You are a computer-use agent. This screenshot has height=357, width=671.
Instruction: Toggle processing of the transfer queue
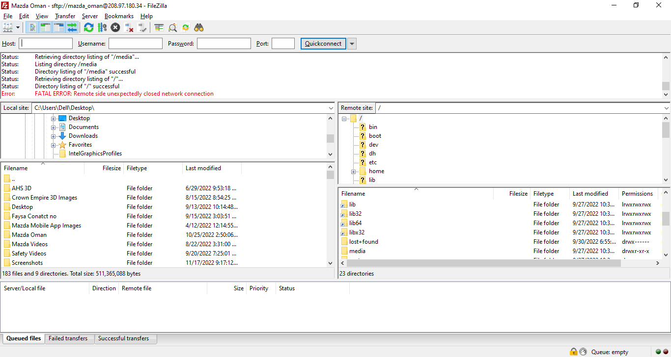tap(102, 27)
